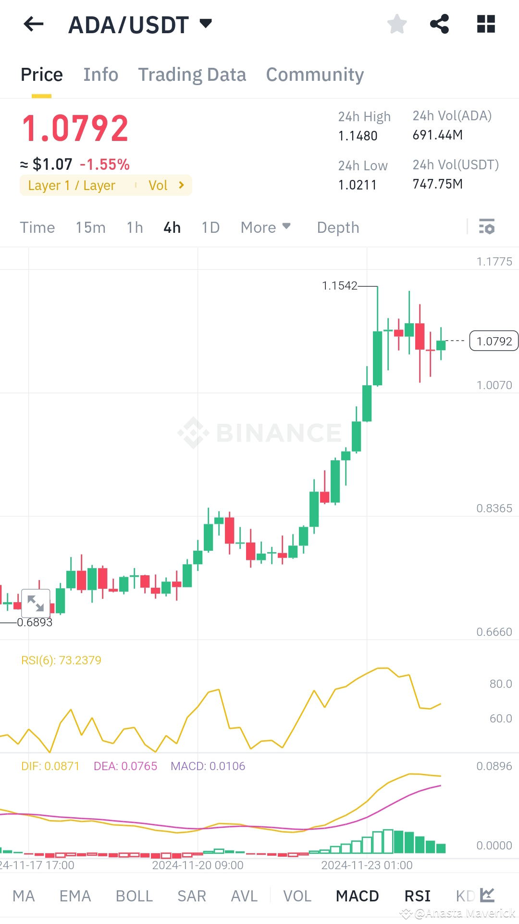
Task: Toggle the MACD indicator
Action: 358,895
